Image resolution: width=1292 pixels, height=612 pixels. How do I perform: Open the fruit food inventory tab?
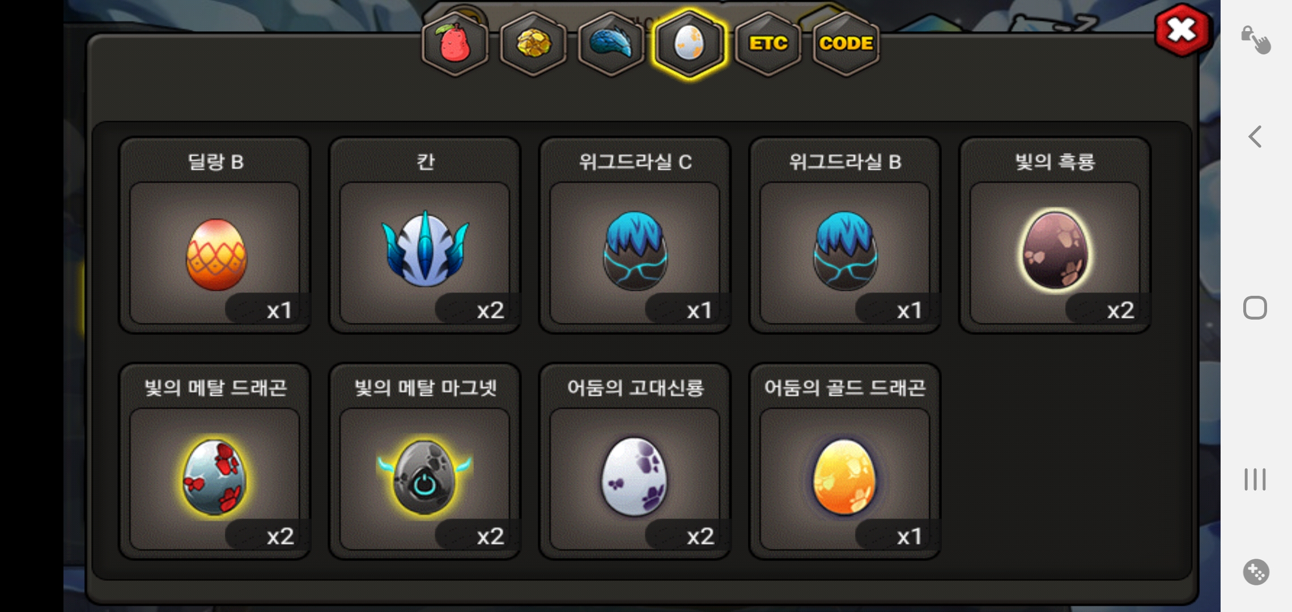pyautogui.click(x=455, y=44)
